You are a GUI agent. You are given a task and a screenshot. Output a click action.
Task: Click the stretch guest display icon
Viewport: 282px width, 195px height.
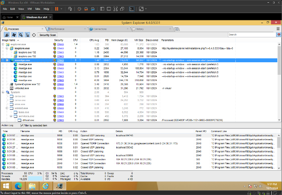pyautogui.click(x=141, y=9)
